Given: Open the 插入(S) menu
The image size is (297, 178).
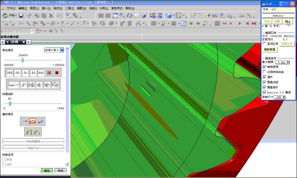Looking at the screenshot, I should (x=46, y=8).
